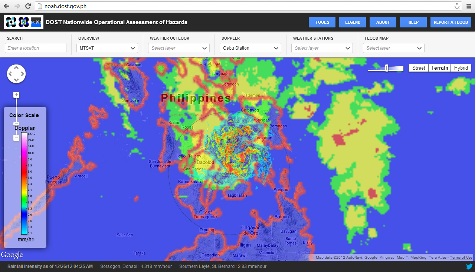Switch the map to Street view
The image size is (475, 272).
tap(418, 68)
